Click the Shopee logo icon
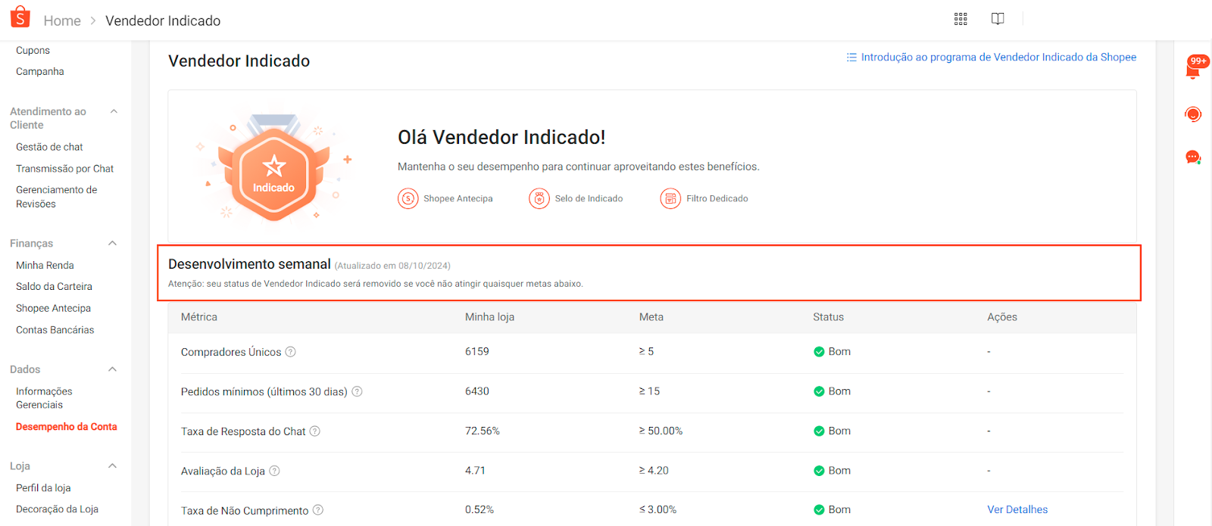Viewport: 1212px width, 526px height. (x=20, y=17)
